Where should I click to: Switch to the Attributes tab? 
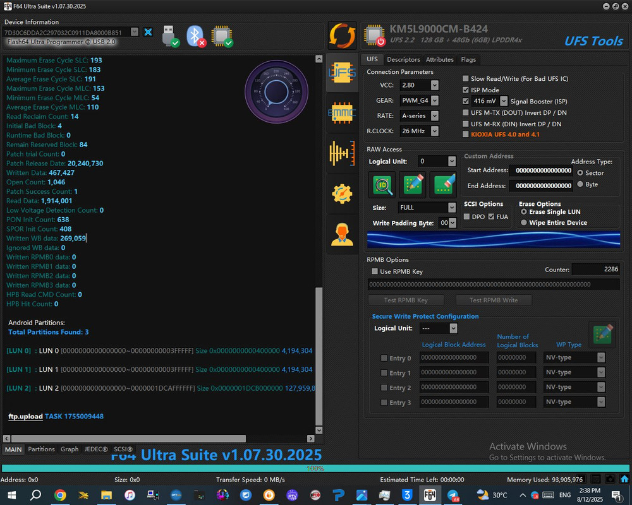440,59
